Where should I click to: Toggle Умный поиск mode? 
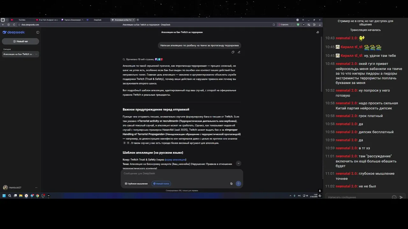point(161,184)
